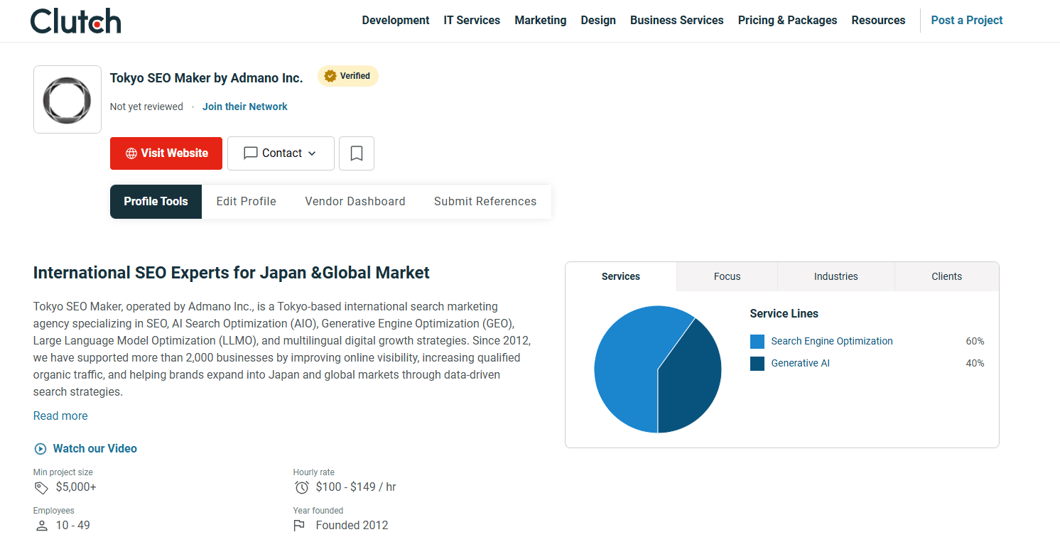Click the Verified badge

click(347, 76)
